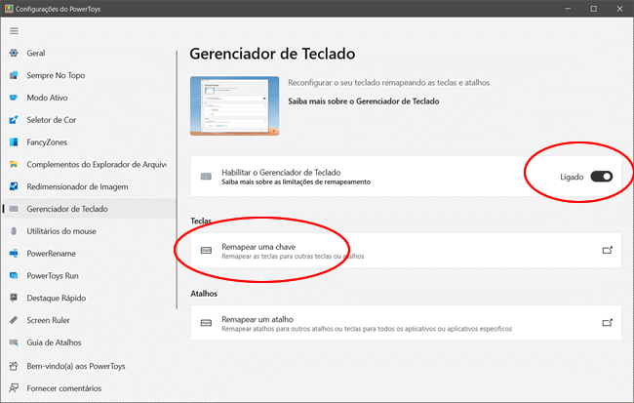The width and height of the screenshot is (634, 403).
Task: Click the hamburger menu icon
Action: coord(14,30)
